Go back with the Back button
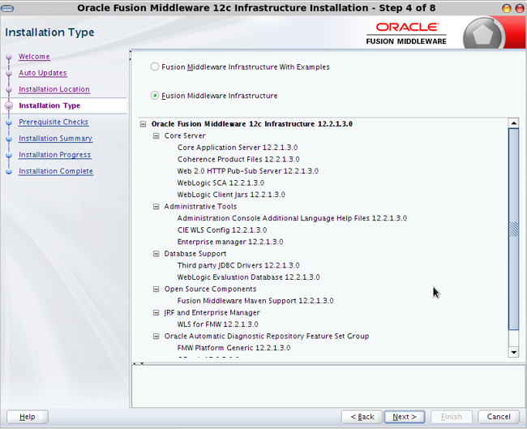Viewport: 527px width, 429px height. [x=362, y=417]
